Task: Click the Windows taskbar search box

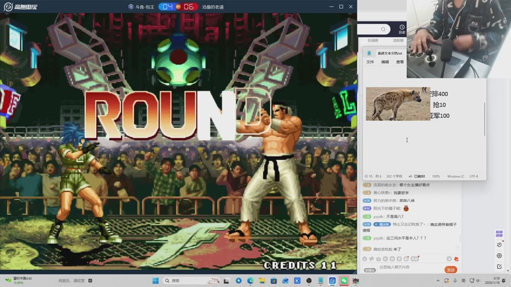Action: coord(191,281)
